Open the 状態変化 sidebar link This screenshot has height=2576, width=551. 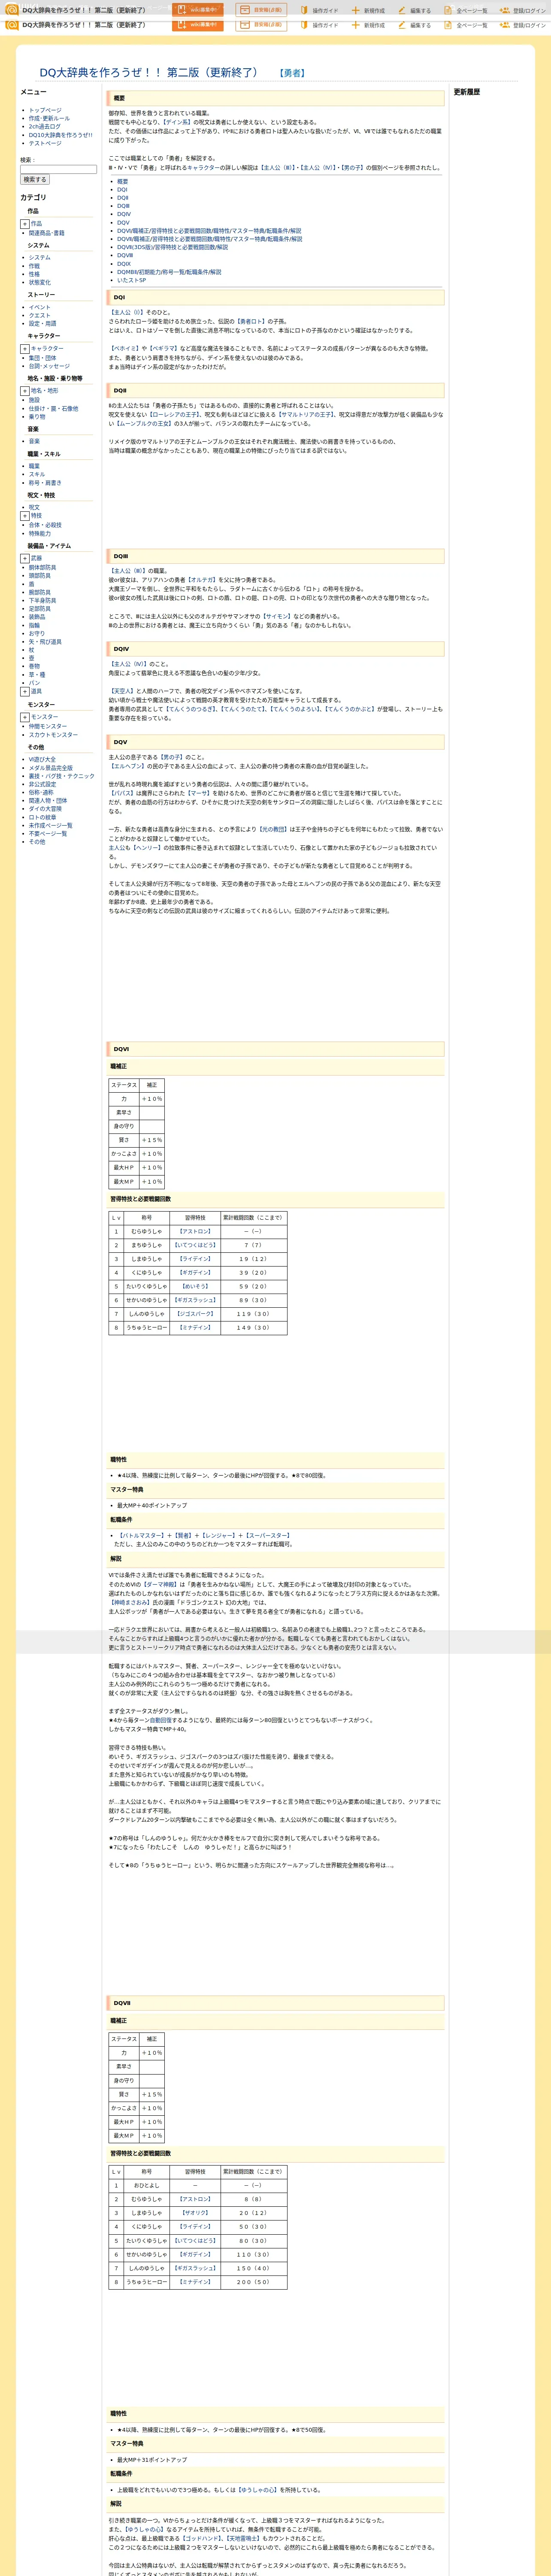pos(39,282)
